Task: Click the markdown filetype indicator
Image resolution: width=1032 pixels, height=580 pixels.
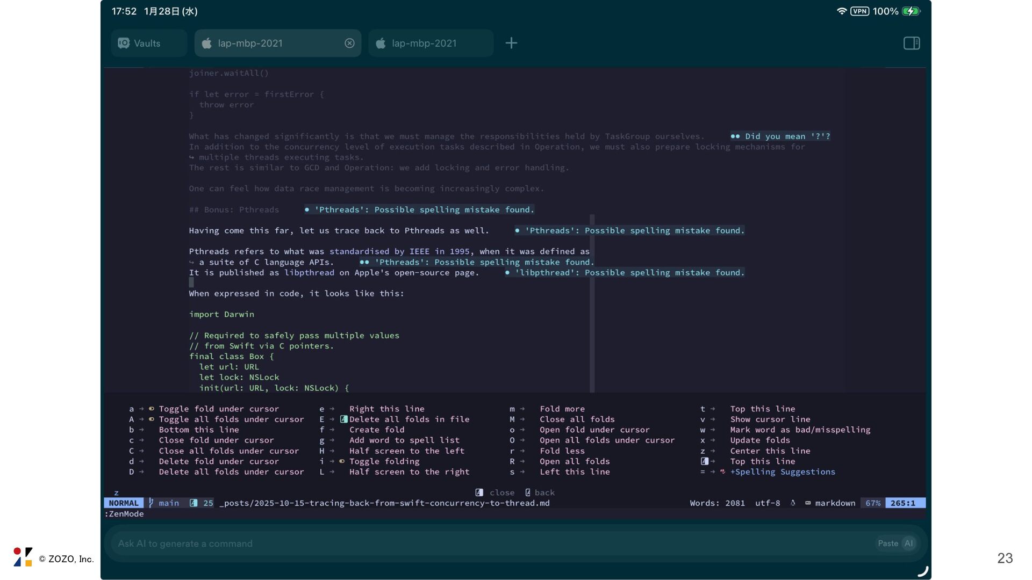Action: (835, 503)
